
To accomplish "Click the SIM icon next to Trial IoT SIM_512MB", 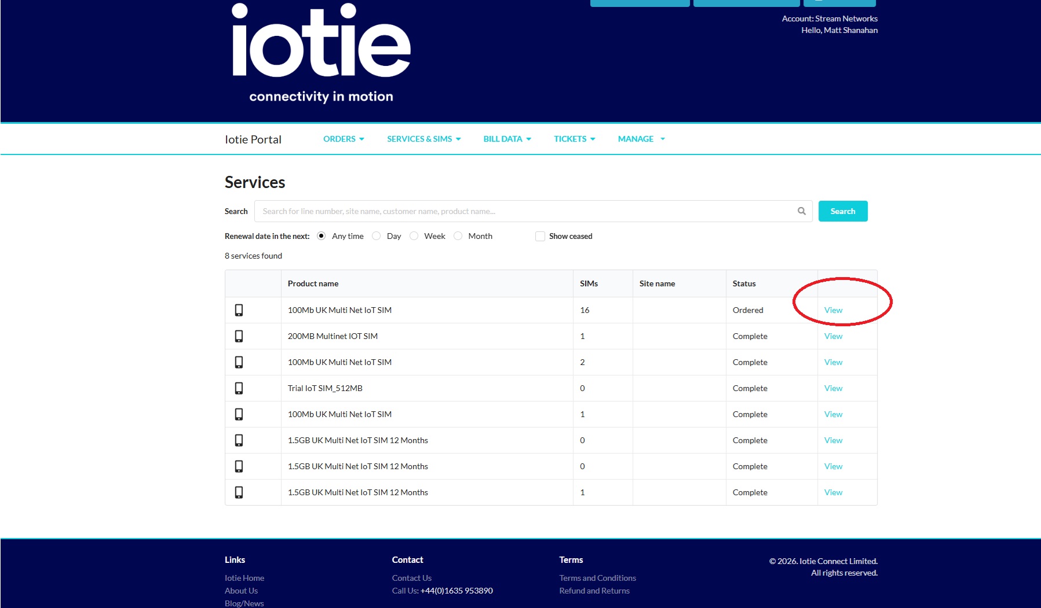I will tap(240, 388).
